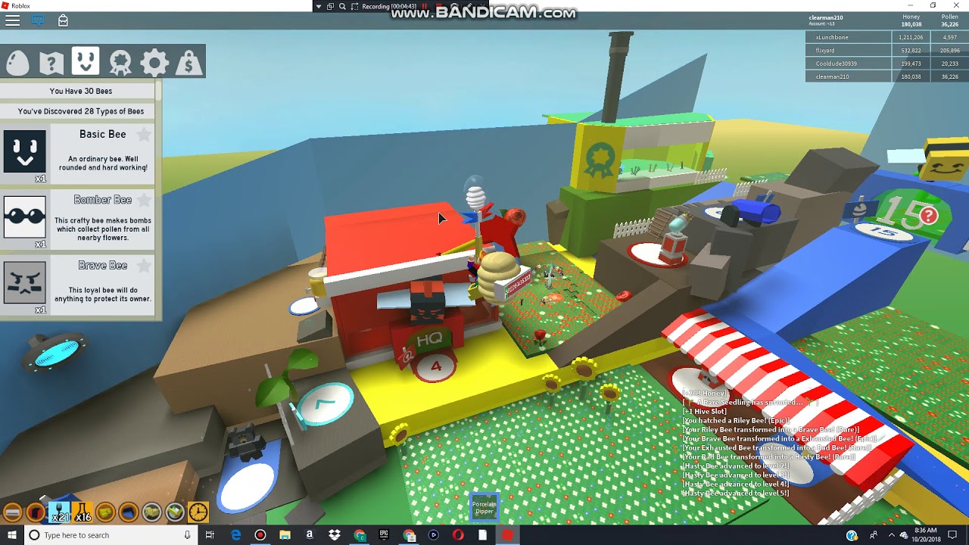969x545 pixels.
Task: Click the clock hotbar icon
Action: point(198,512)
